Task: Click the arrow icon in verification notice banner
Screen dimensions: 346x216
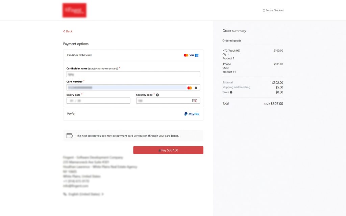Action: click(70, 135)
